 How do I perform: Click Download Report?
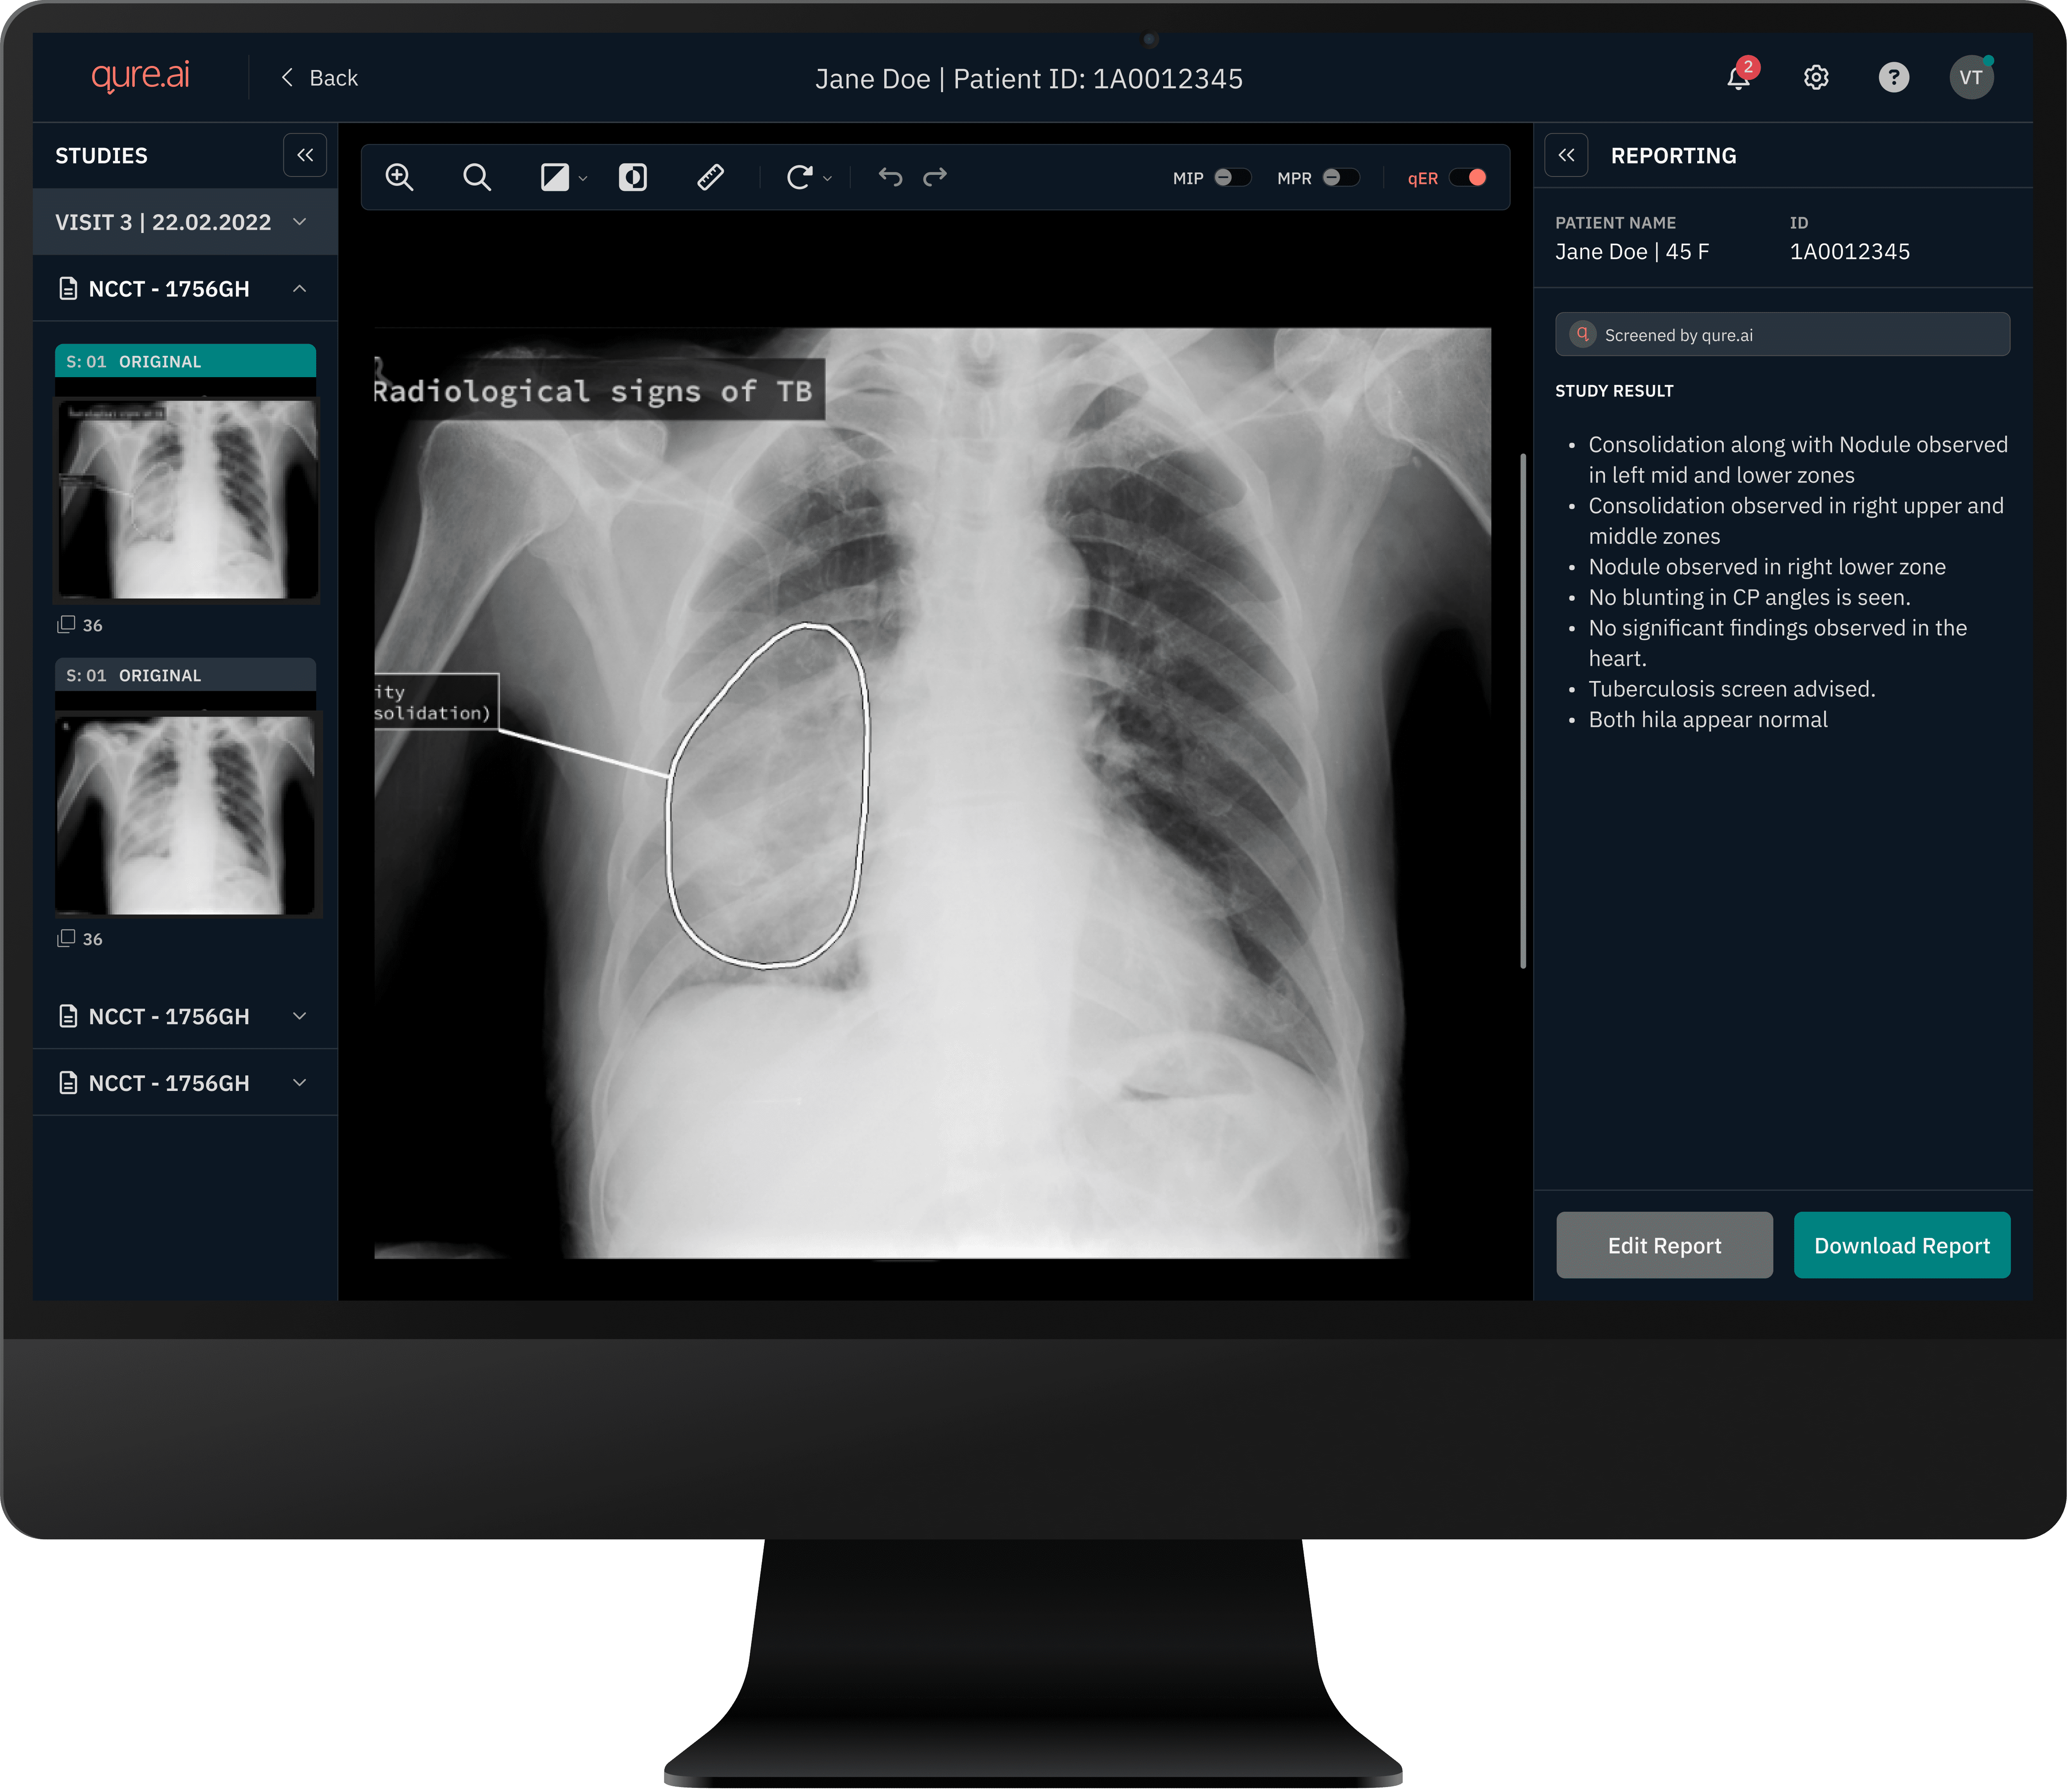1901,1245
